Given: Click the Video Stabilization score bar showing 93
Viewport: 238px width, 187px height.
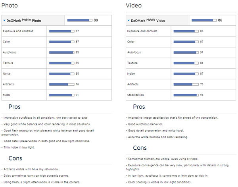Looking at the screenshot, I should [186, 95].
